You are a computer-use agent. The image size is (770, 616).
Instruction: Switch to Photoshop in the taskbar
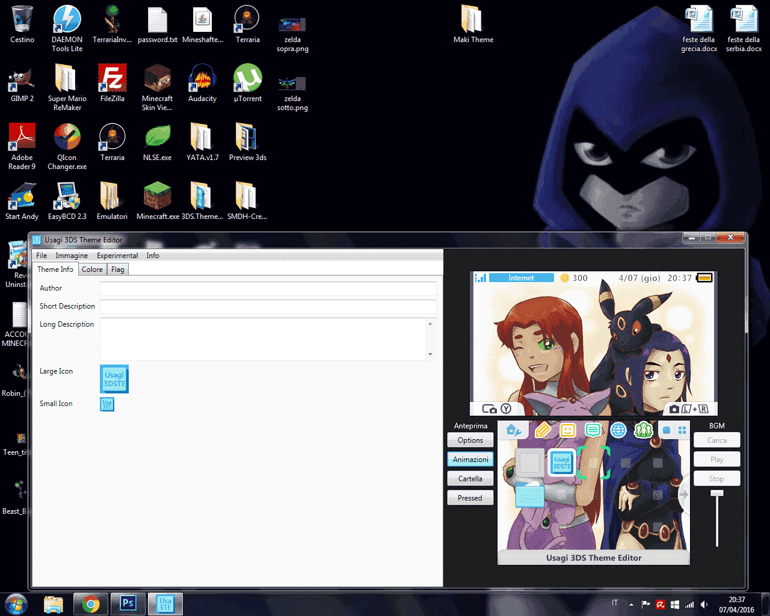(128, 603)
